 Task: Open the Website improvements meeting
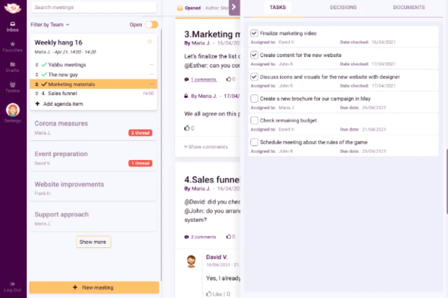click(93, 189)
